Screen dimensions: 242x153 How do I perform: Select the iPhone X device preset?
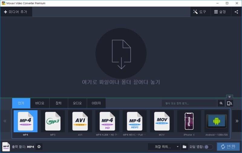click(189, 121)
